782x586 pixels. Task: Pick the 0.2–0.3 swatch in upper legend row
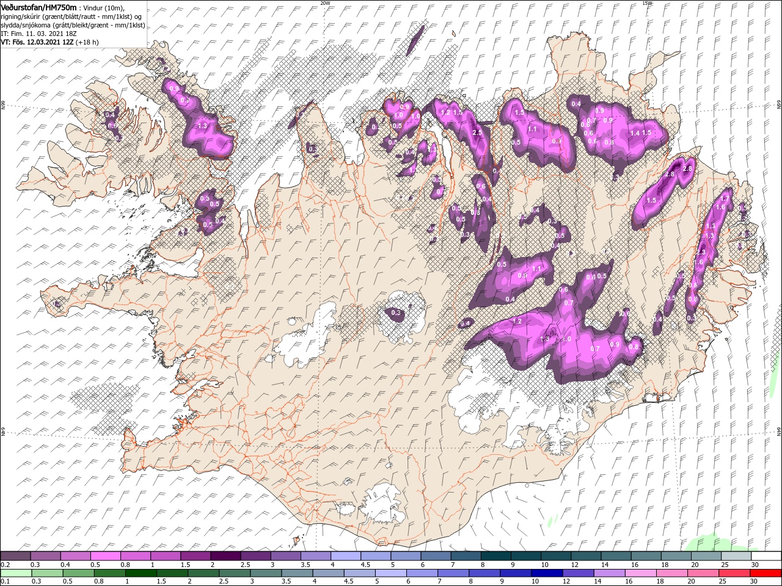click(x=16, y=556)
